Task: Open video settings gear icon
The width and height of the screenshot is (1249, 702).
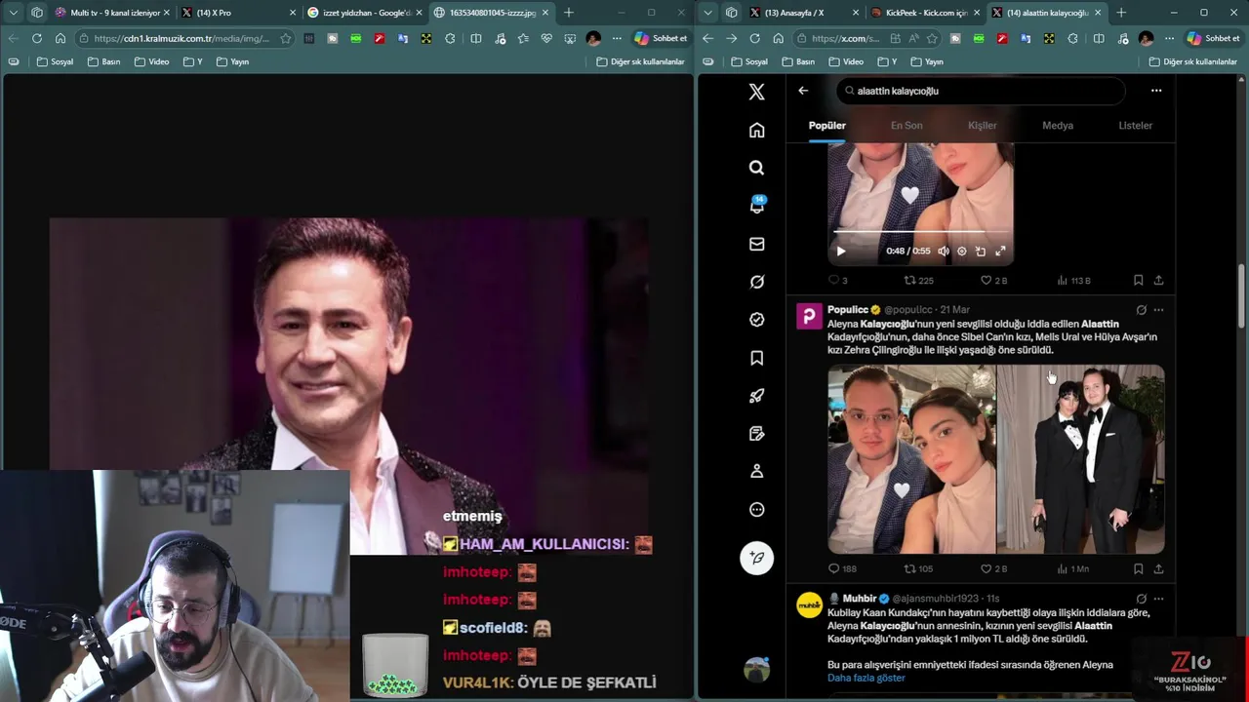Action: 962,251
